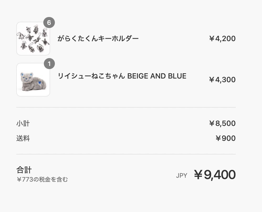Screen dimensions: 262x212
Task: Click the ¥4,300 item price
Action: (x=222, y=80)
